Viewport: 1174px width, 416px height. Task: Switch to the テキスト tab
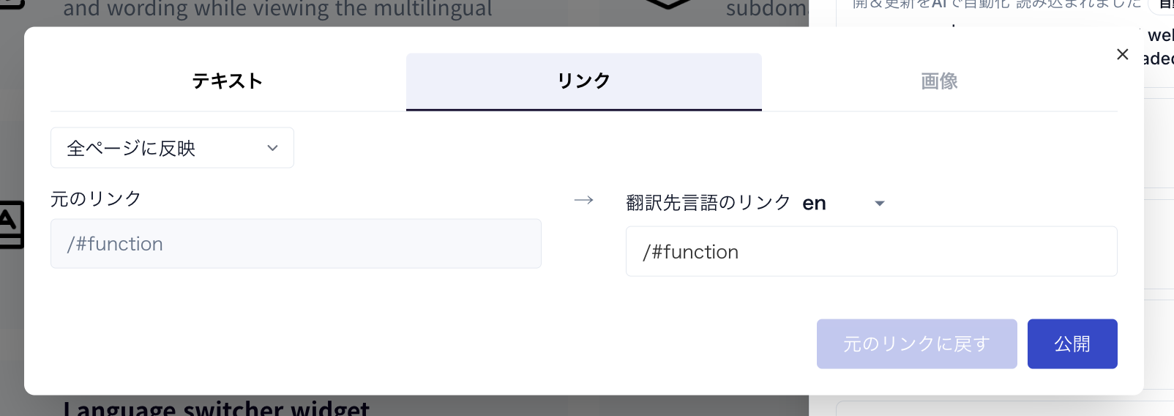coord(228,81)
